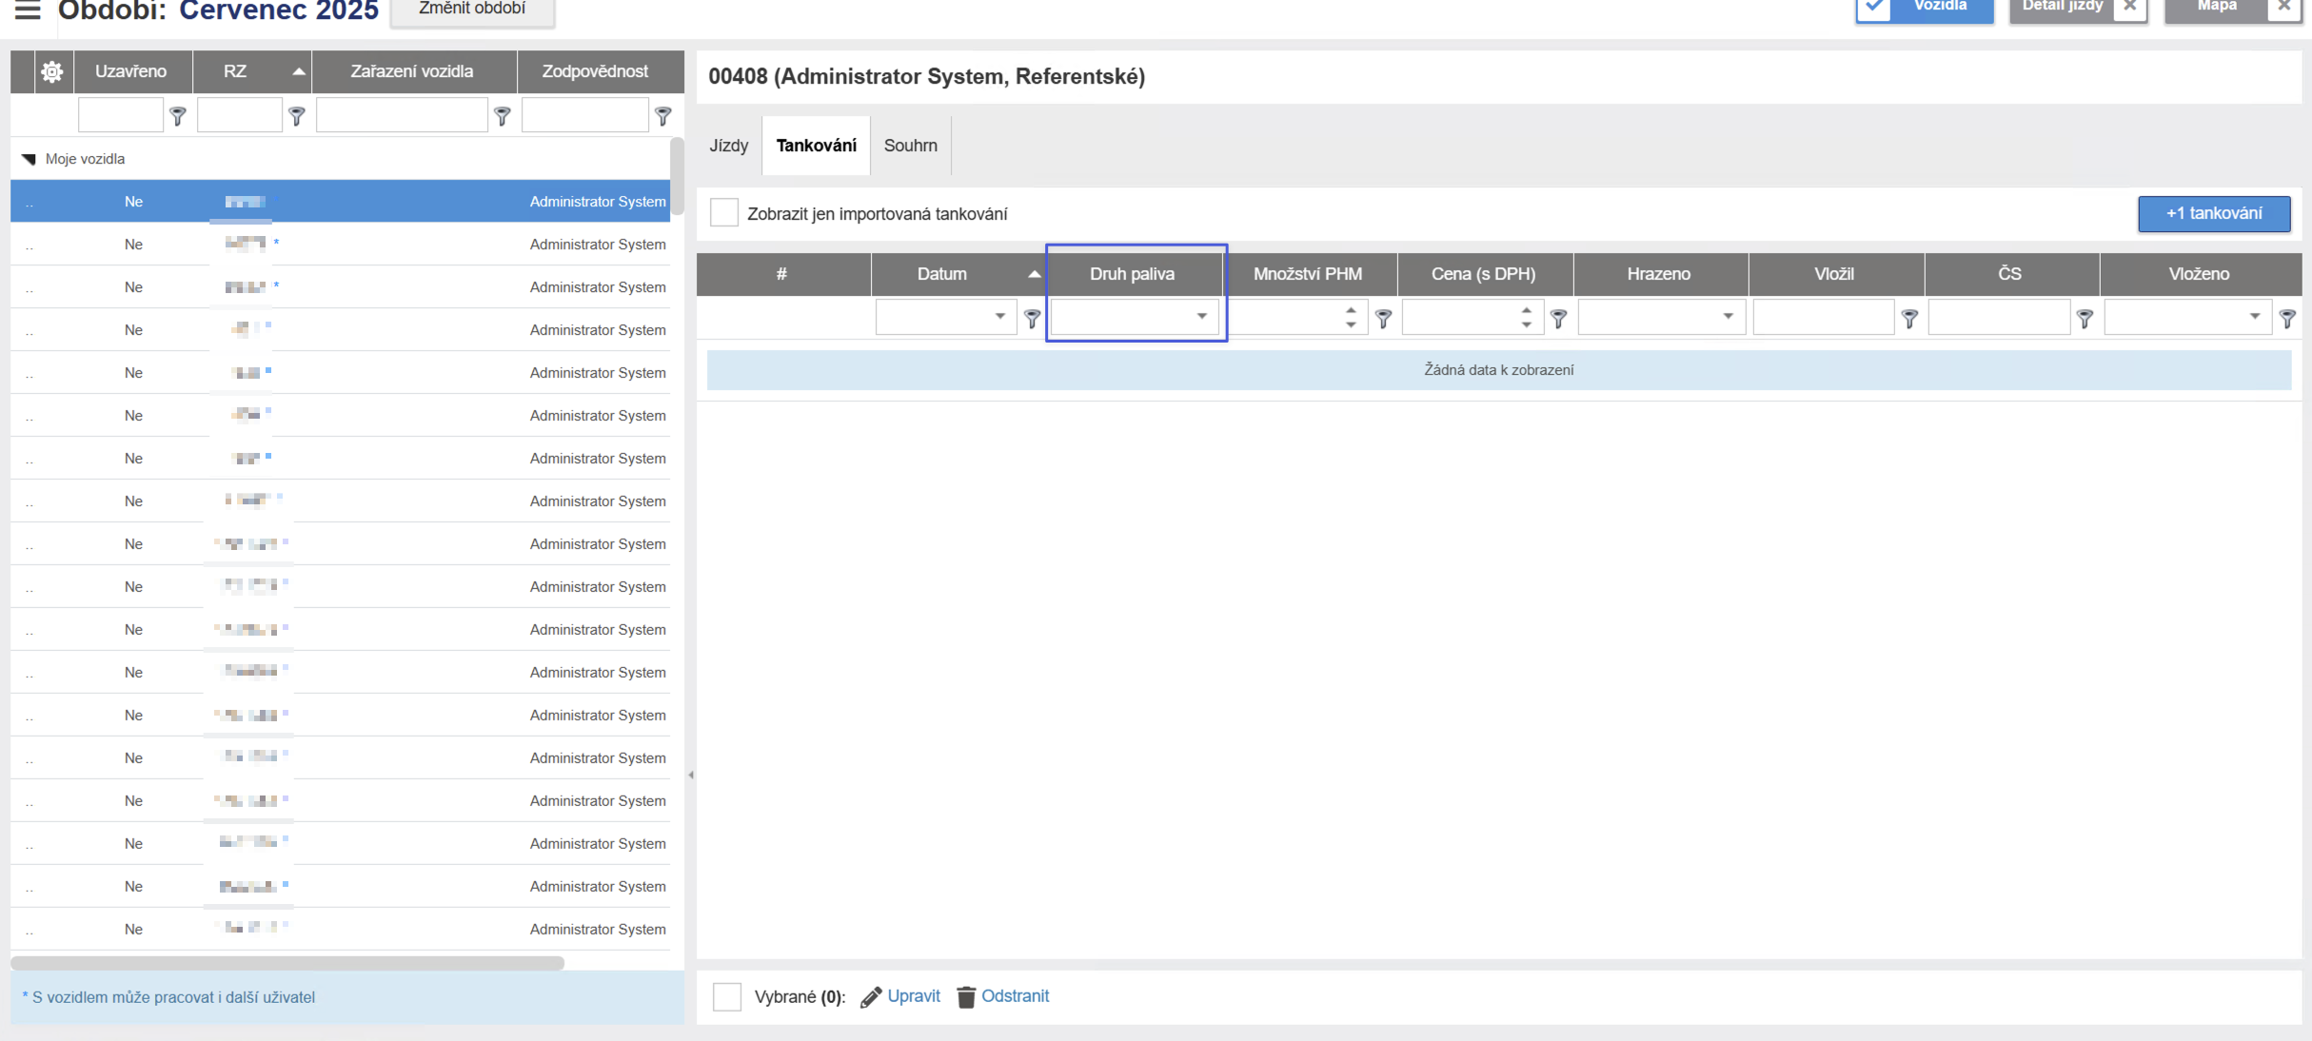Enable Zobrazit jen importovaná tankování checkbox
Image resolution: width=2312 pixels, height=1041 pixels.
tap(723, 213)
